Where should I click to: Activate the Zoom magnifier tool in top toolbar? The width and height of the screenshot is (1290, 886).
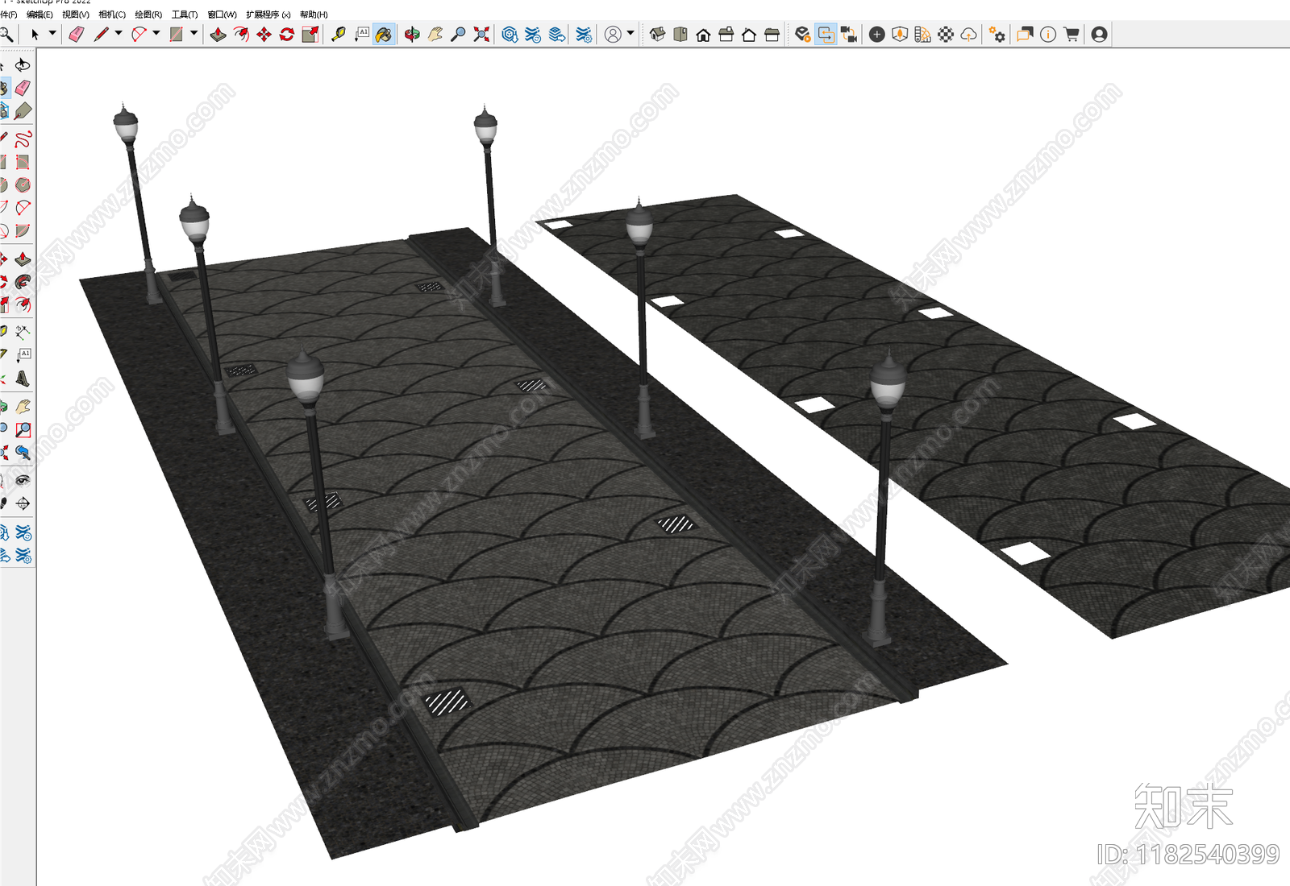pos(458,34)
